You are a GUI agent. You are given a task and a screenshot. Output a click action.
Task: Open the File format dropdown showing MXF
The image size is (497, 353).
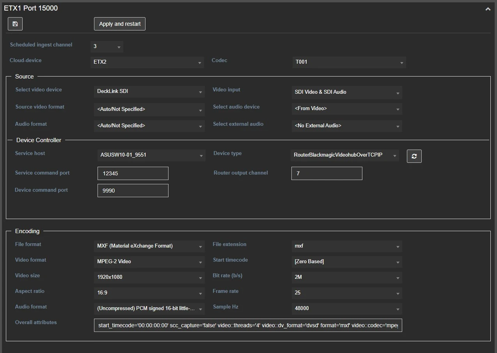149,246
